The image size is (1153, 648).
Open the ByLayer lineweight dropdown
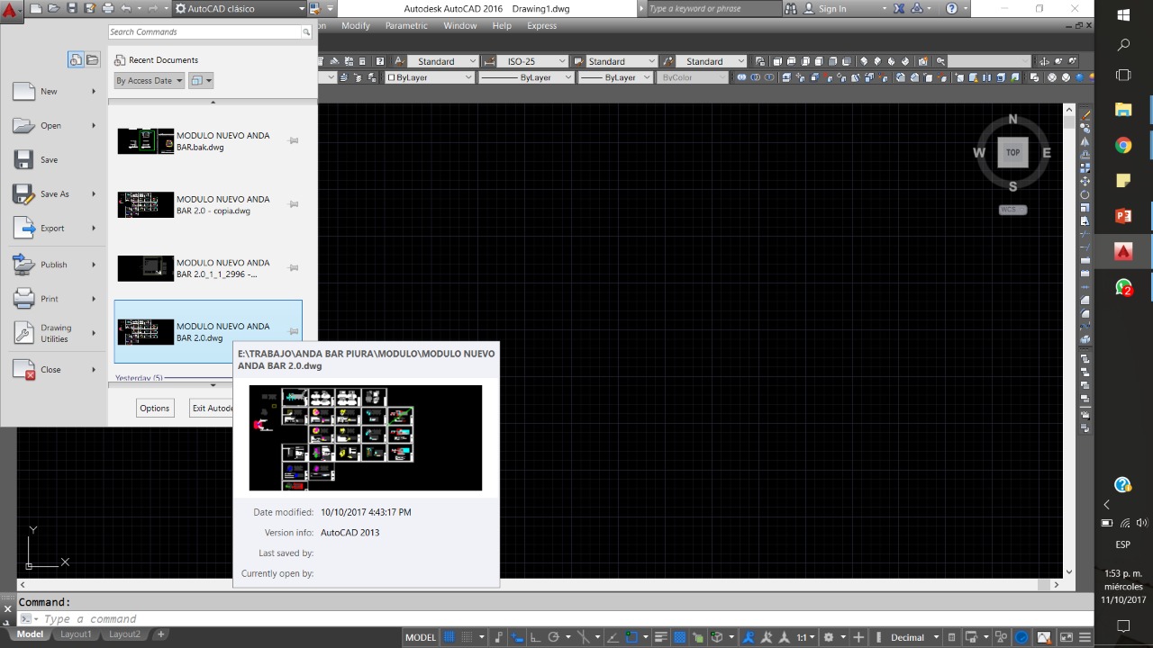[x=615, y=77]
